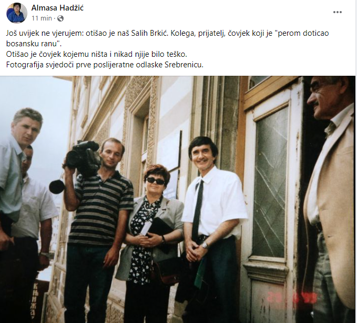This screenshot has height=323, width=357.
Task: Click the black folder the woman holds
Action: (160, 227)
